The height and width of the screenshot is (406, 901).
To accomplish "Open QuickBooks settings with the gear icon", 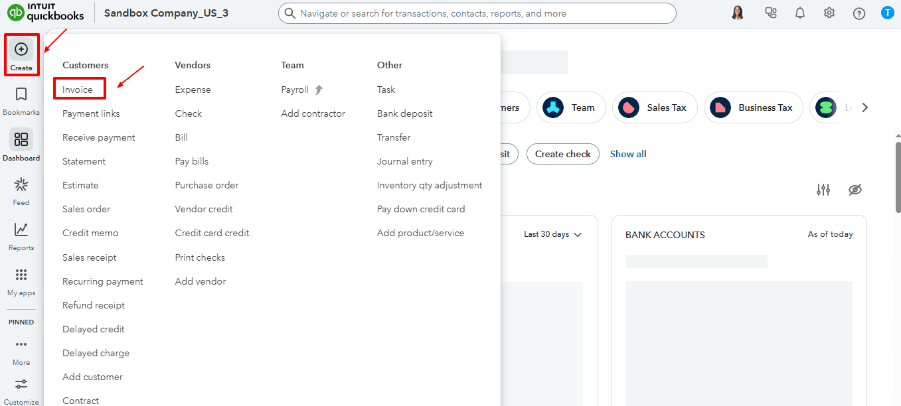I will 829,12.
